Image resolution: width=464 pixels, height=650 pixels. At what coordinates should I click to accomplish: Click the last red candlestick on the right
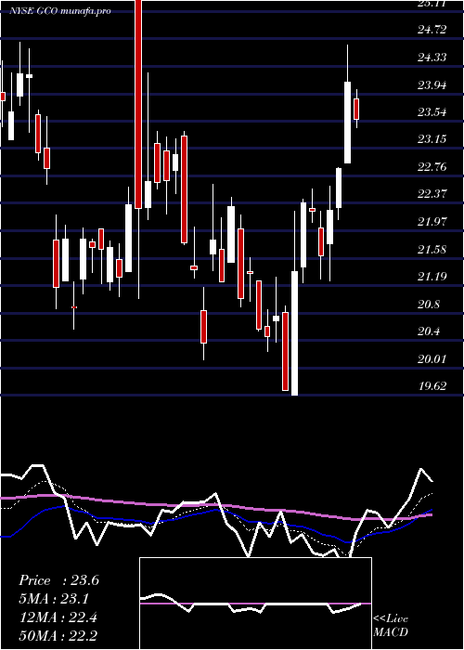click(x=356, y=109)
